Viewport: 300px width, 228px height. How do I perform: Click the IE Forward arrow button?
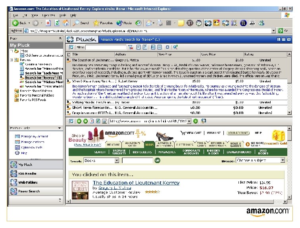click(35, 23)
